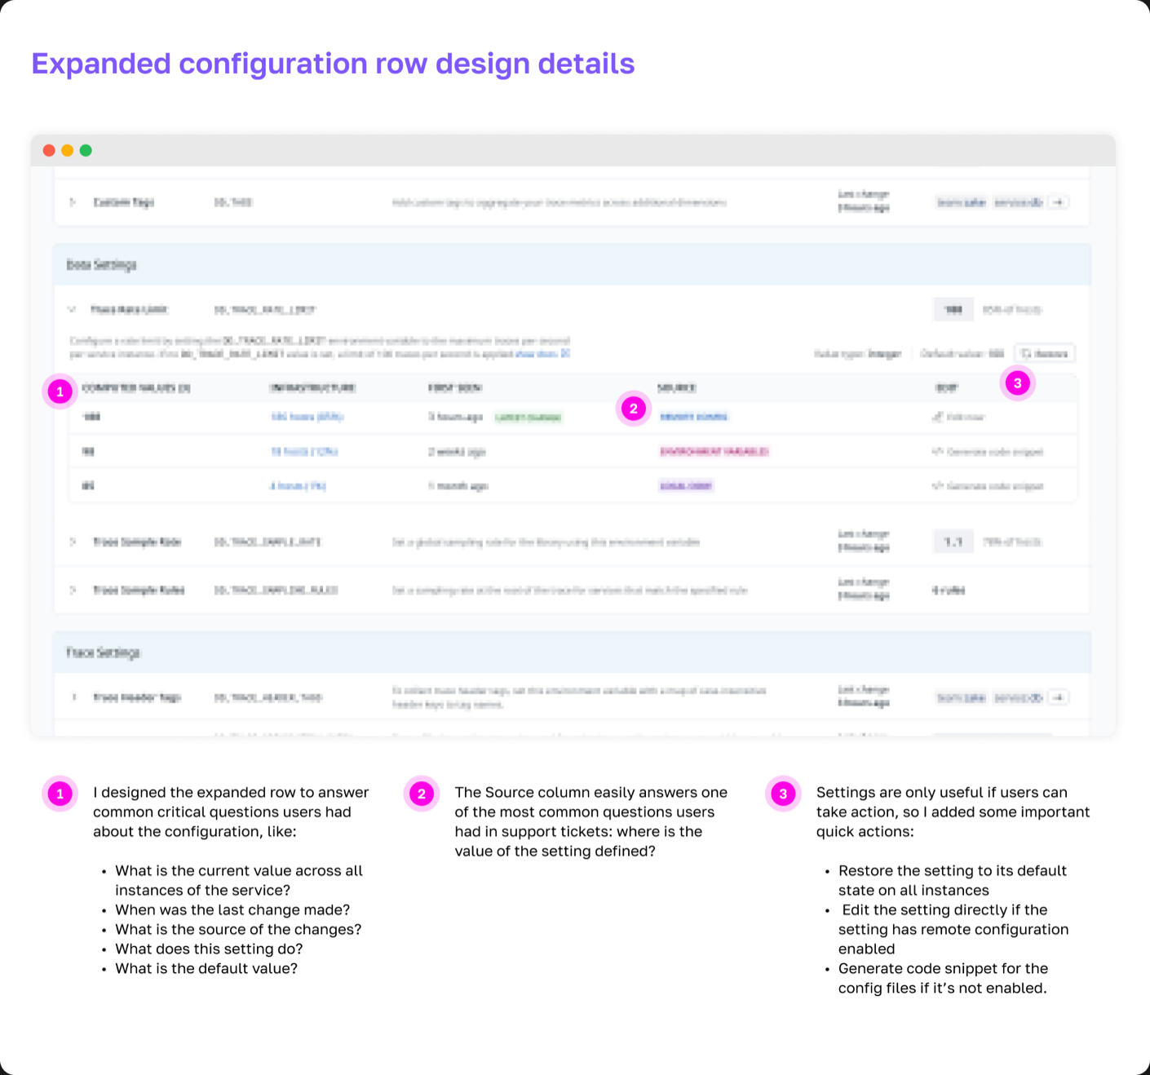Expand the Trace Header Tags row
Image resolution: width=1150 pixels, height=1075 pixels.
[73, 697]
